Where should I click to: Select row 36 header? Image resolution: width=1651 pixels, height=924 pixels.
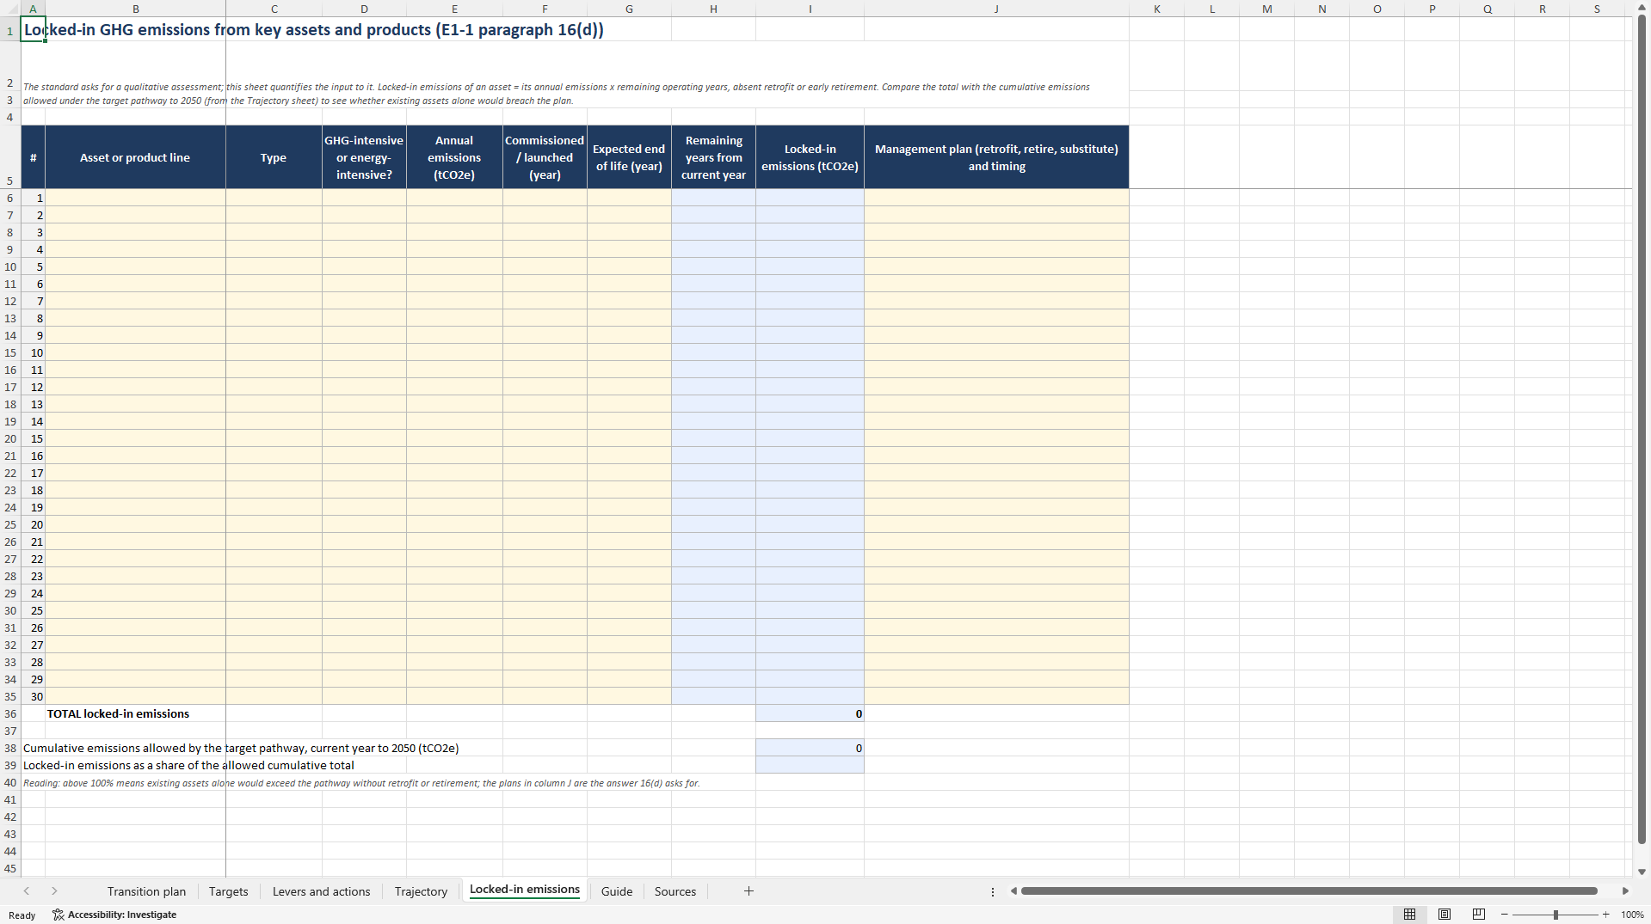(x=10, y=713)
